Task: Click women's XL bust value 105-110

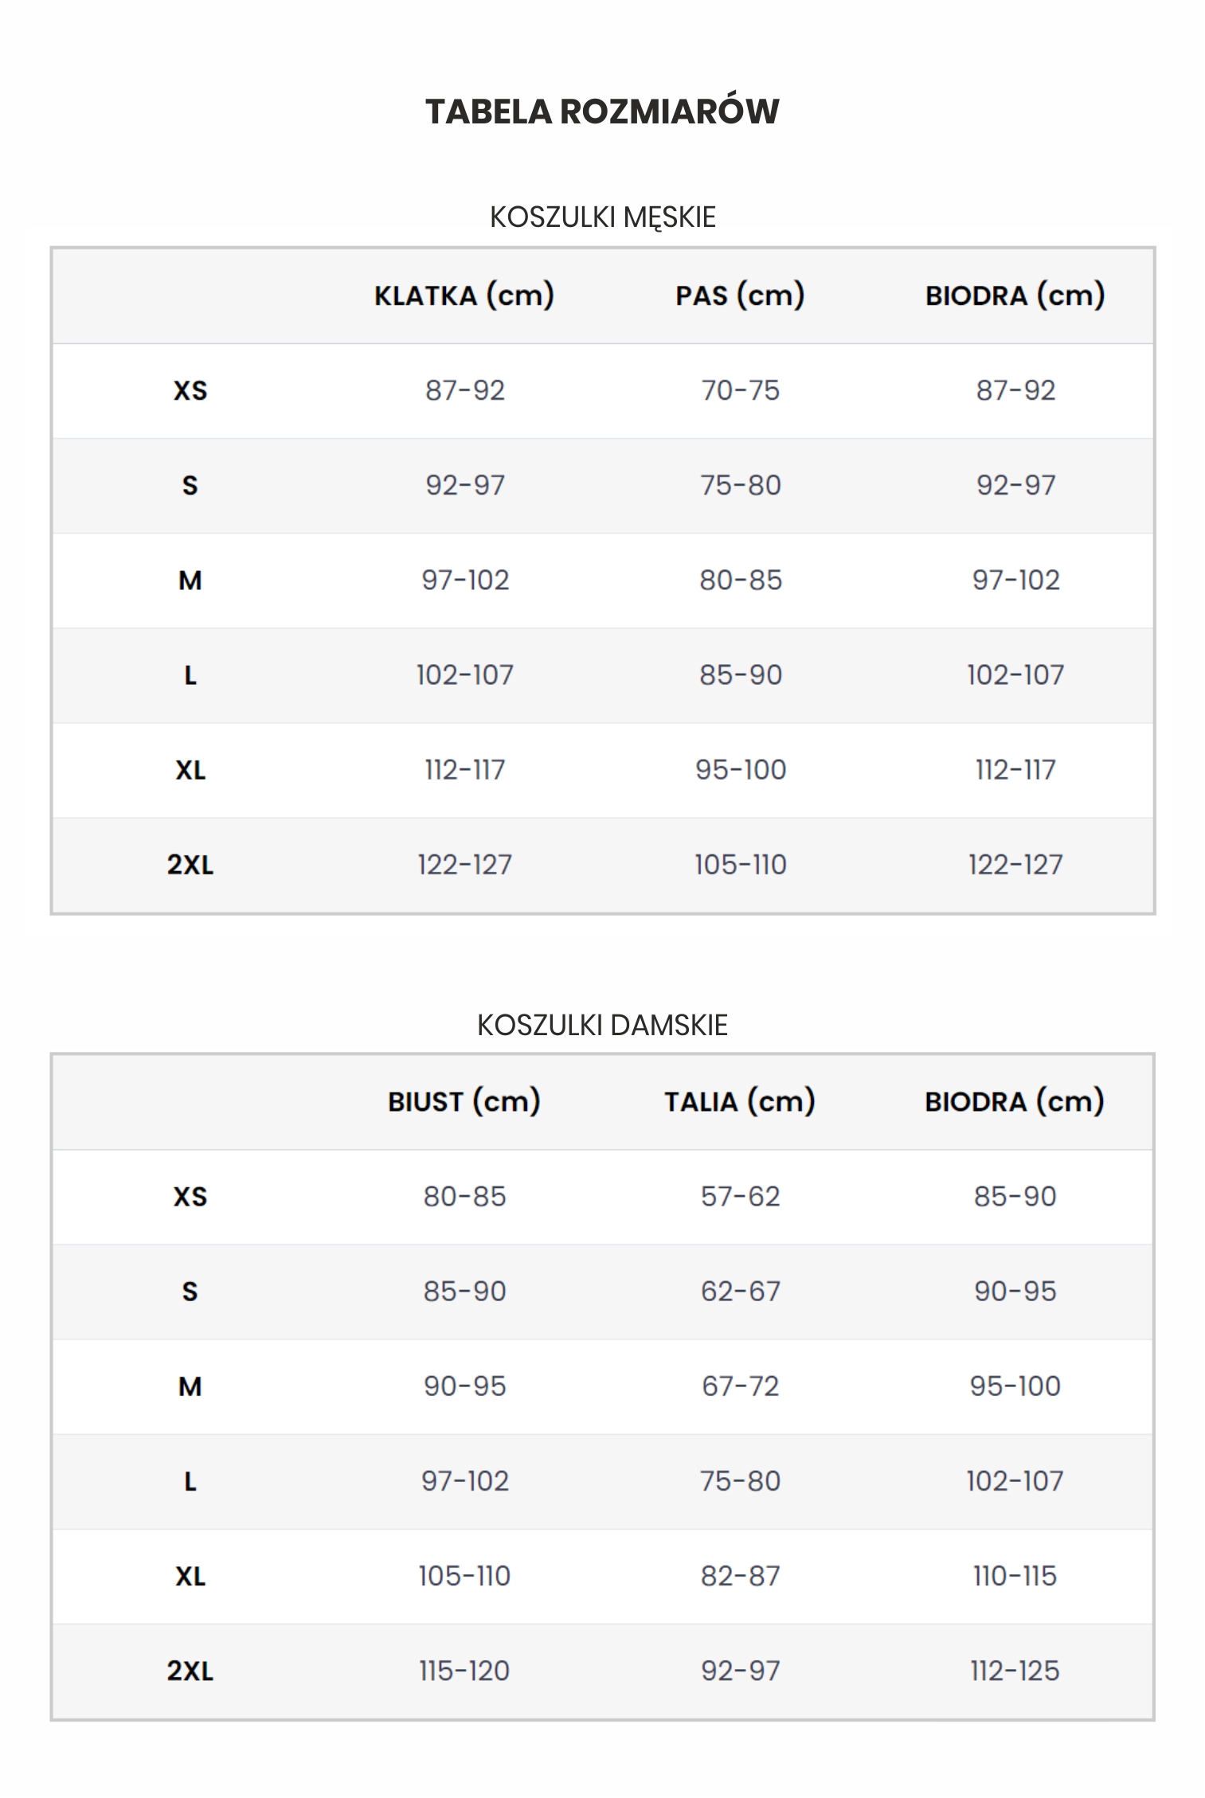Action: click(464, 1576)
